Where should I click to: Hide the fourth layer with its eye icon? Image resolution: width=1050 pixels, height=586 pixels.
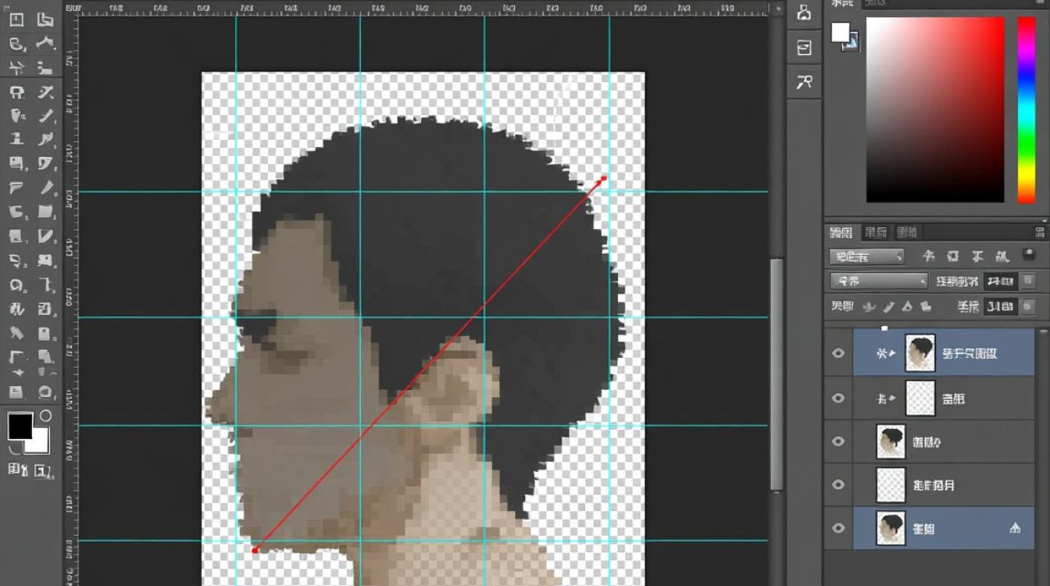(x=838, y=484)
